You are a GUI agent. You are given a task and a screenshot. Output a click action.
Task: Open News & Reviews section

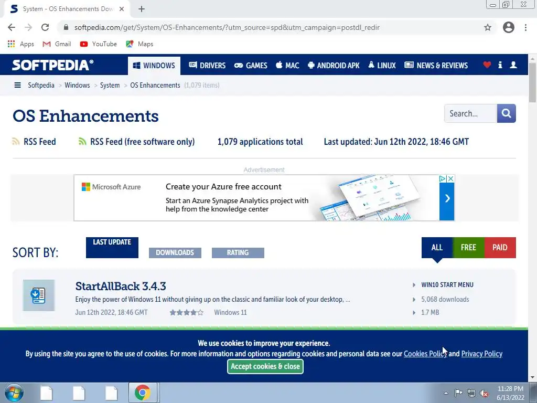pos(436,66)
